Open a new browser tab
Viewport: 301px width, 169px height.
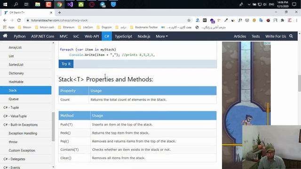pos(60,13)
